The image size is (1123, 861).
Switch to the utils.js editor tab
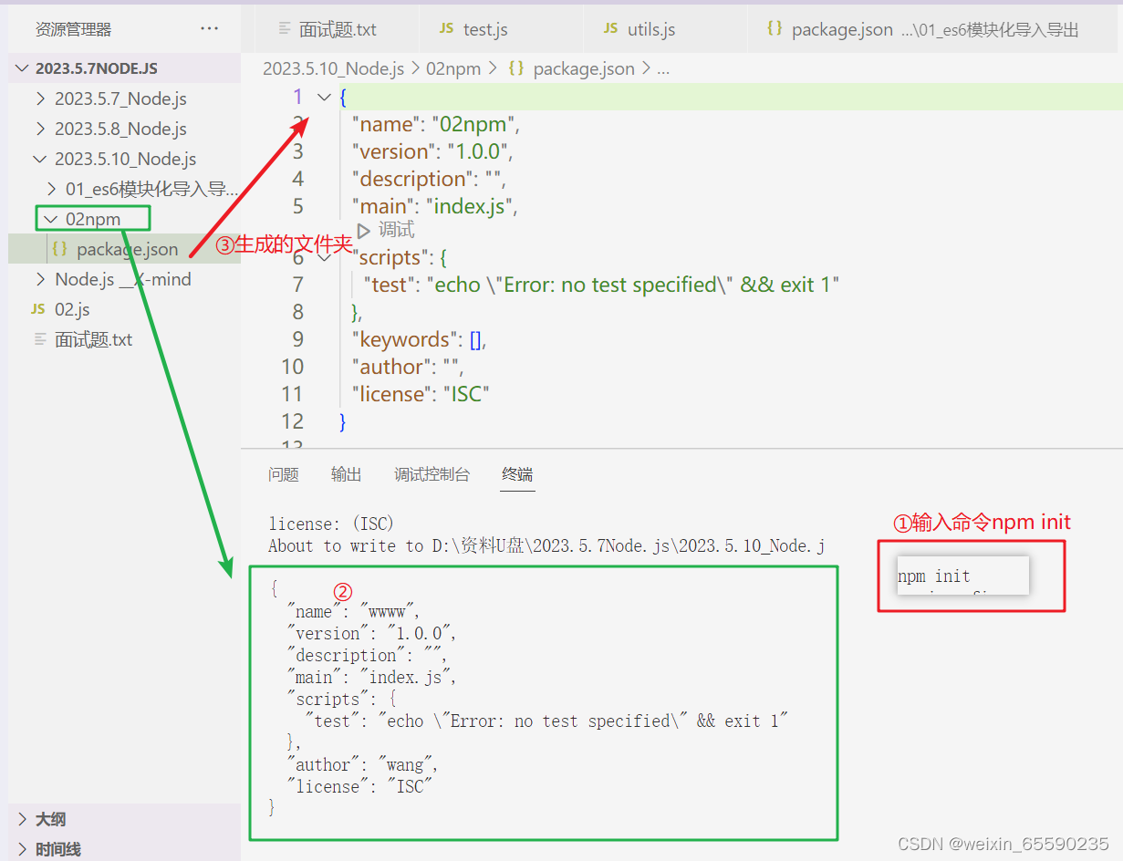click(666, 29)
